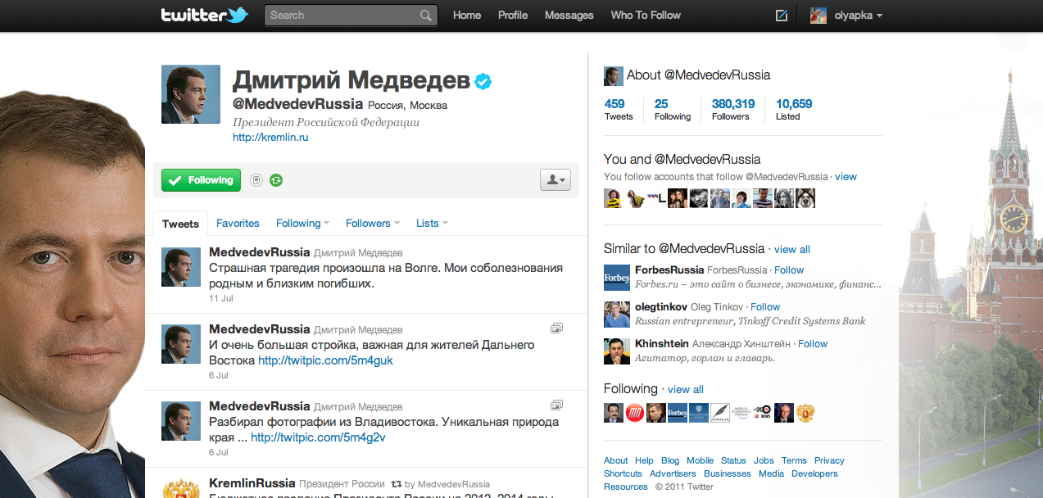Click the red circular logo avatar in Following
1043x498 pixels.
pos(635,413)
